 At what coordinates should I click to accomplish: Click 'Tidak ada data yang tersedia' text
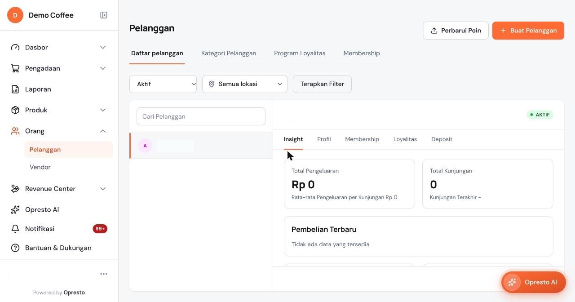pos(331,244)
